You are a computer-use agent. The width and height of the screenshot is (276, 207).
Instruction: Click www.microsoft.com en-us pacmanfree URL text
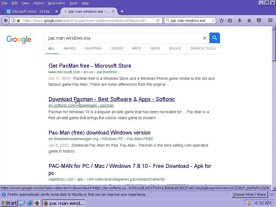(82, 72)
